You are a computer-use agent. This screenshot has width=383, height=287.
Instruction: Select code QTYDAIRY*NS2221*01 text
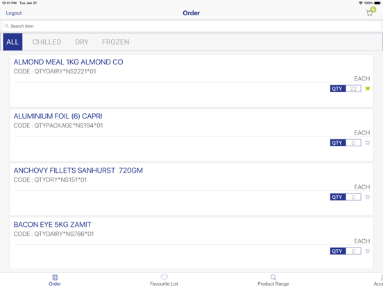[65, 71]
